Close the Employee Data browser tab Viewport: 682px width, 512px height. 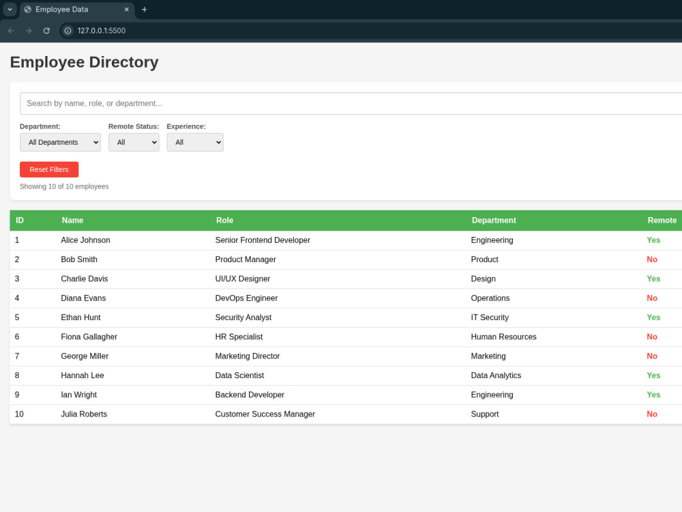coord(125,10)
